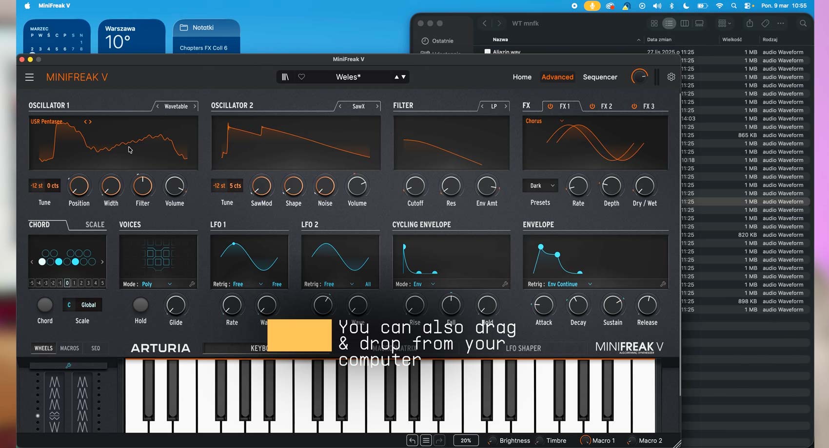Toggle the Hold button
This screenshot has height=448, width=829.
click(140, 305)
